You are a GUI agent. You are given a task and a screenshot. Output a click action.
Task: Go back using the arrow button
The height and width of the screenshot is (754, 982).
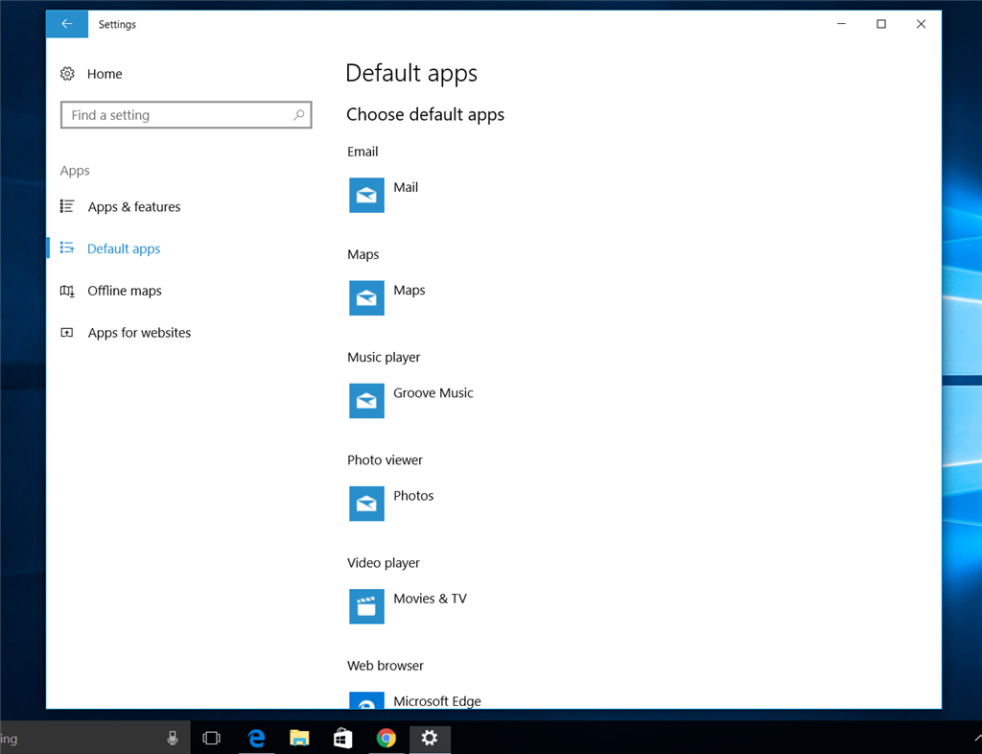pos(67,24)
